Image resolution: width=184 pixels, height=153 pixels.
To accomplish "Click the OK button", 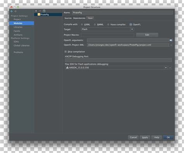I will (x=168, y=137).
